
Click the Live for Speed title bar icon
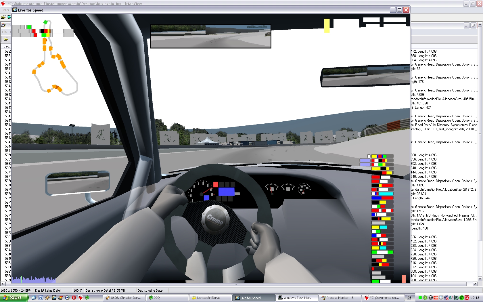point(15,10)
